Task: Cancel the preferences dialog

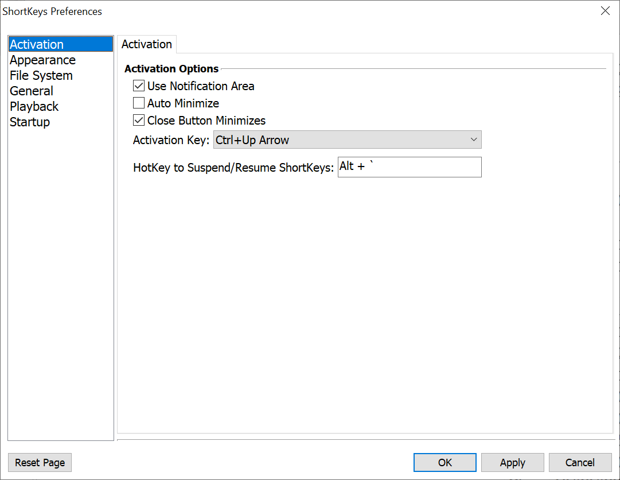Action: tap(580, 463)
